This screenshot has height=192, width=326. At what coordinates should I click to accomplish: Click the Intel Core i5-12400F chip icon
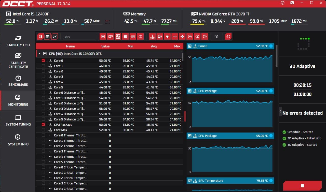click(8, 14)
